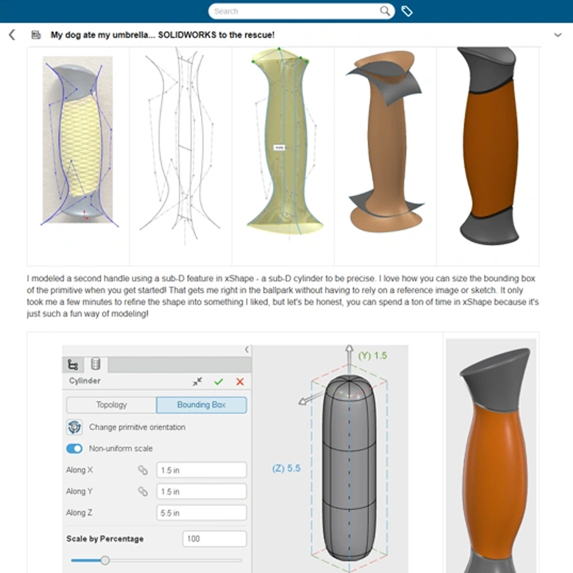Click the Scale by Percentage slider handle
The image size is (573, 573).
pos(105,560)
